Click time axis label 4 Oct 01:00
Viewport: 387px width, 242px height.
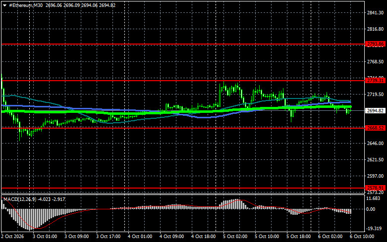coord(140,237)
